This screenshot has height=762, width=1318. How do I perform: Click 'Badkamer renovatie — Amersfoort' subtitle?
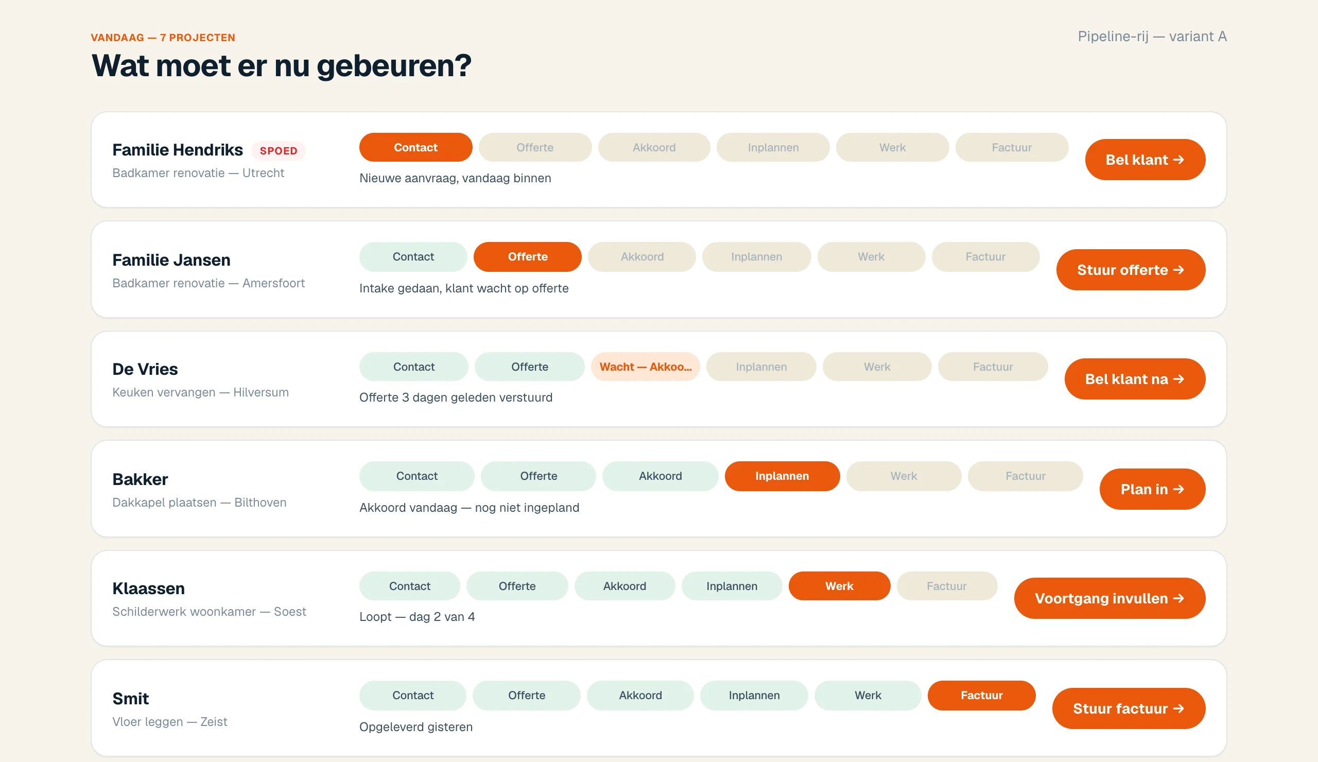209,283
